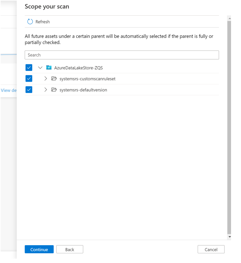Click the Refresh text label

[x=43, y=22]
